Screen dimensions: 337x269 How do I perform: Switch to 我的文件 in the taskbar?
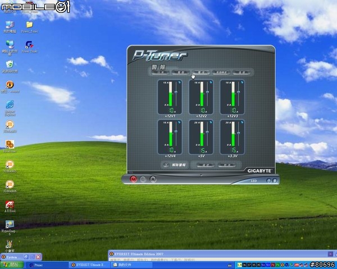pos(131,265)
